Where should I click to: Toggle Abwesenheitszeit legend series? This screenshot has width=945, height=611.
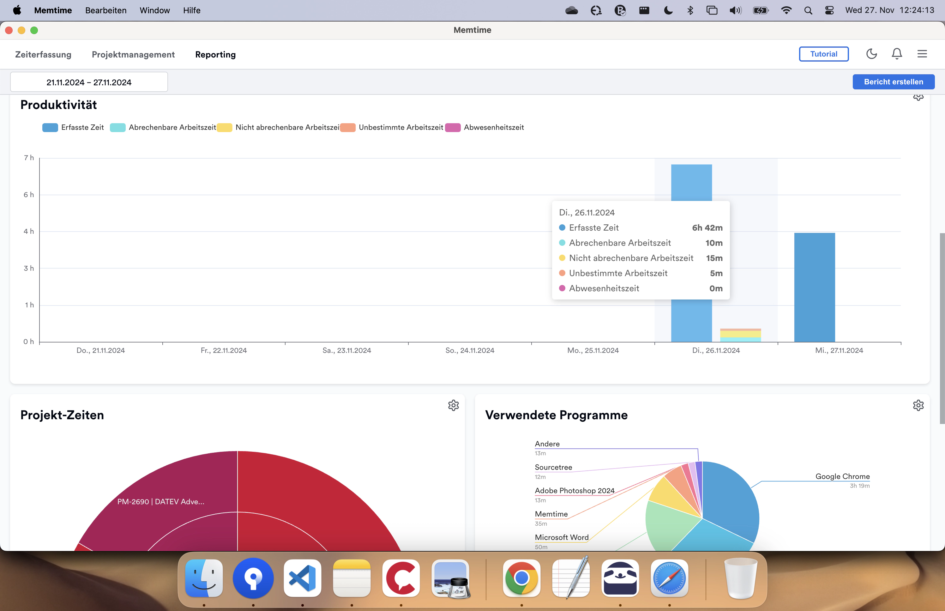click(x=485, y=127)
